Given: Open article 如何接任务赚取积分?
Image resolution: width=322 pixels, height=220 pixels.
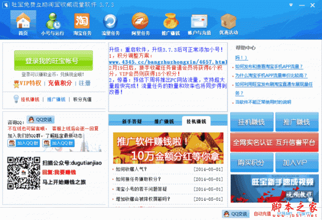Looking at the screenshot, I should click(x=138, y=179).
